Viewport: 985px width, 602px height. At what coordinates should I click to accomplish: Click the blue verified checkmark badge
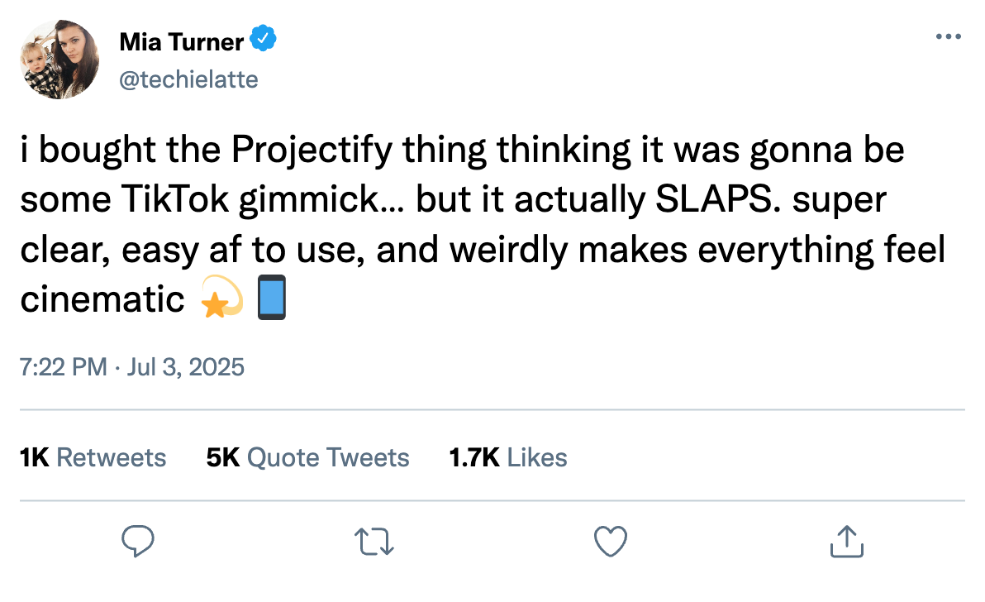[264, 38]
